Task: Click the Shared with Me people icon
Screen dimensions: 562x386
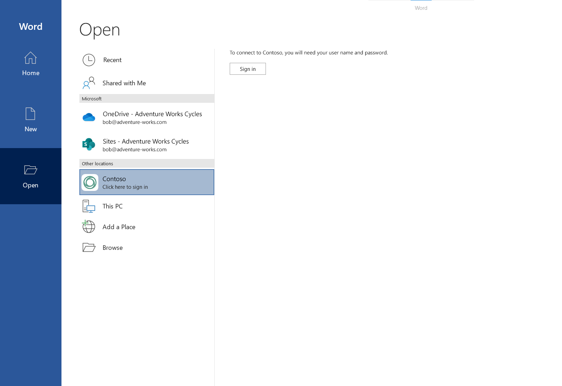Action: pyautogui.click(x=88, y=83)
